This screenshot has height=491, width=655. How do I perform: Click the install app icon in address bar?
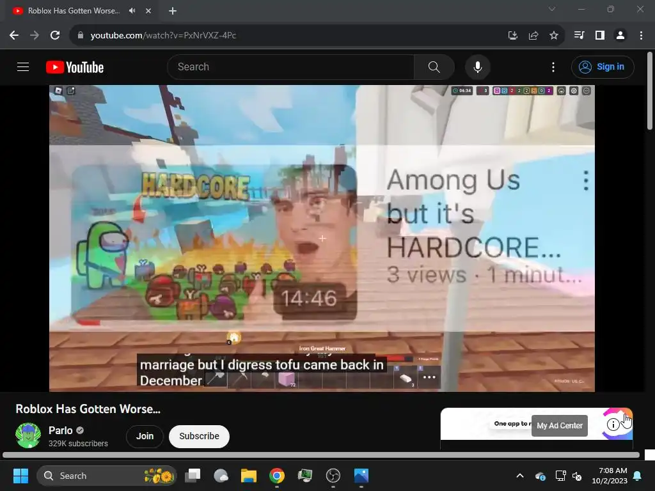513,36
